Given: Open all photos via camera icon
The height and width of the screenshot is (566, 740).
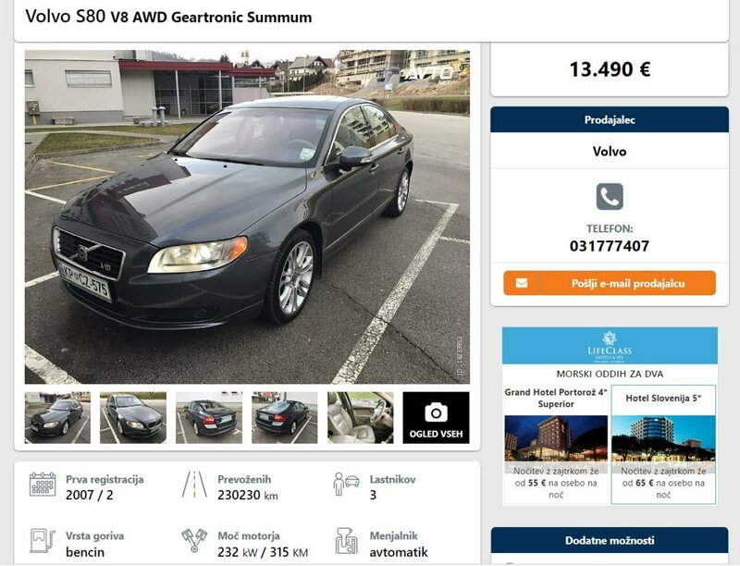Looking at the screenshot, I should pos(436,417).
